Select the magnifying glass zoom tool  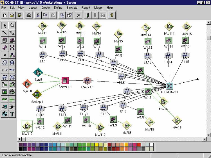[x=12, y=26]
